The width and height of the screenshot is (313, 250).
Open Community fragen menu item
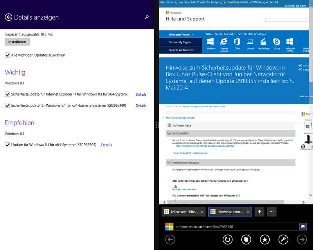click(181, 42)
